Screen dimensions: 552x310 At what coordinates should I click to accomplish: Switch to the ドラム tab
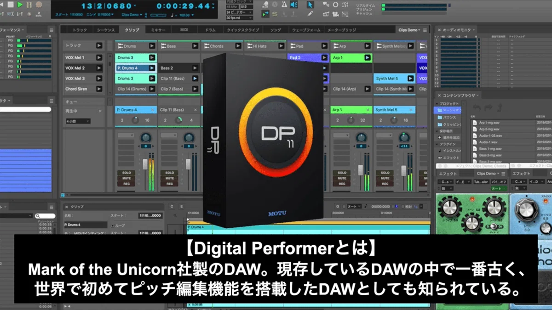(x=210, y=30)
